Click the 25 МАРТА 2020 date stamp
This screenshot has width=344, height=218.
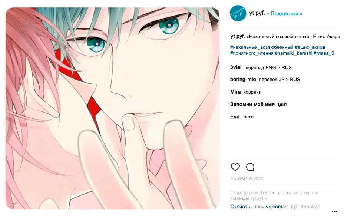click(247, 178)
